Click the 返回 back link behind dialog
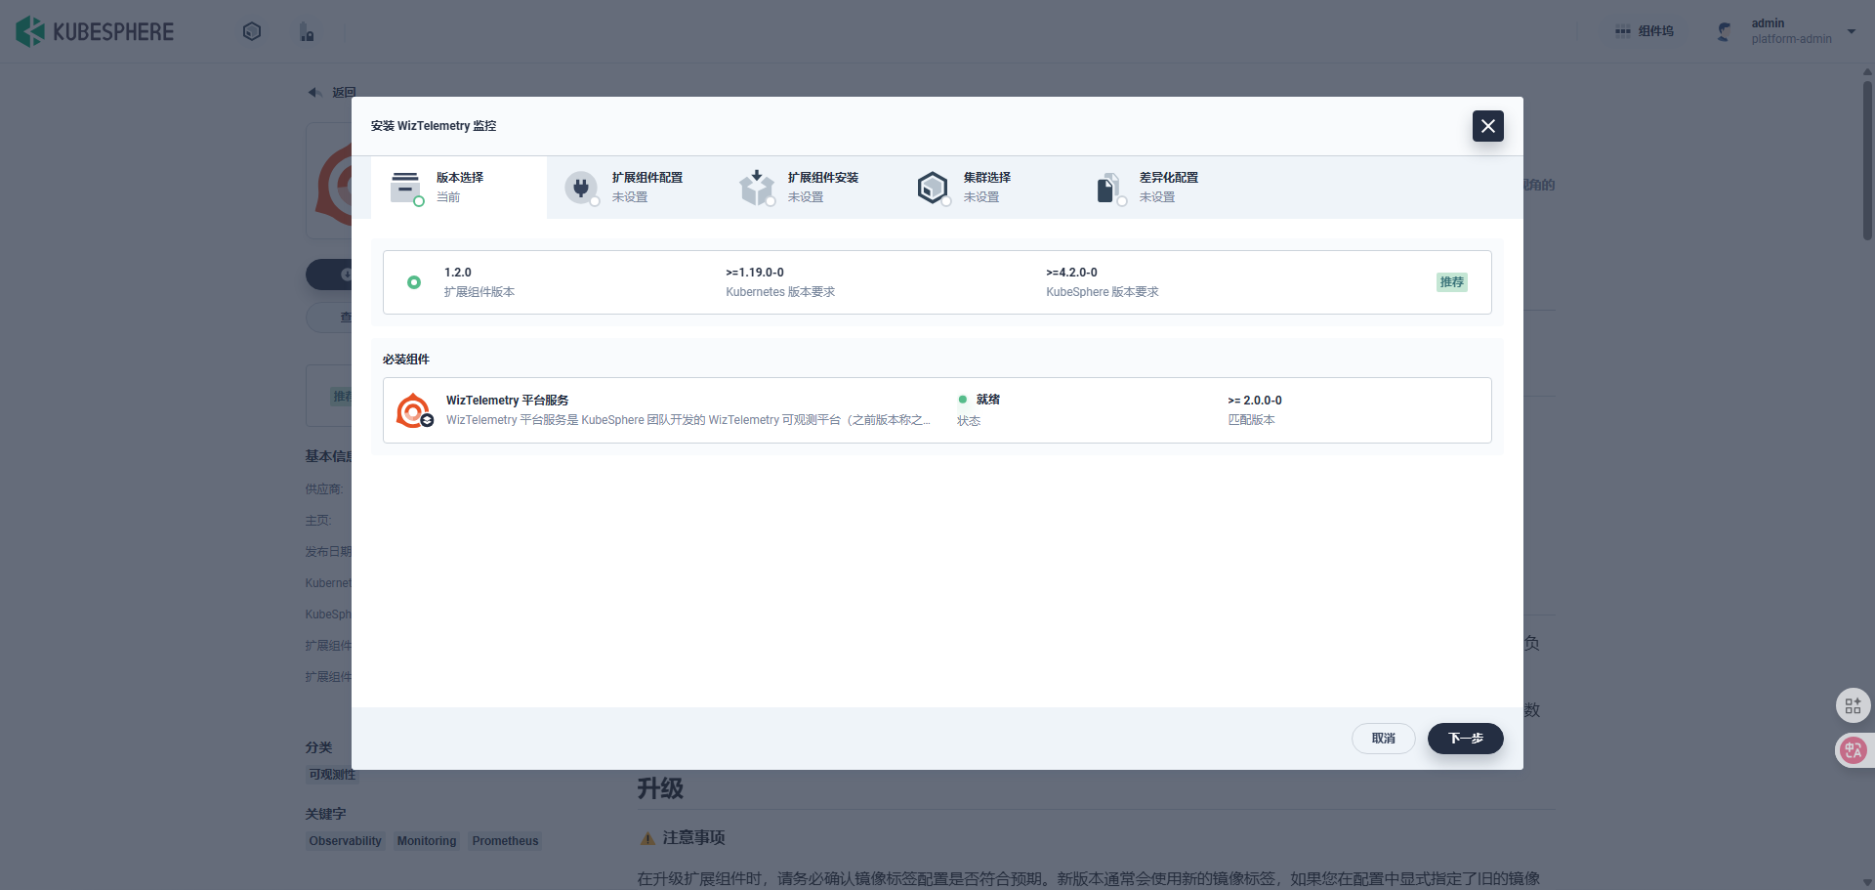 click(332, 93)
